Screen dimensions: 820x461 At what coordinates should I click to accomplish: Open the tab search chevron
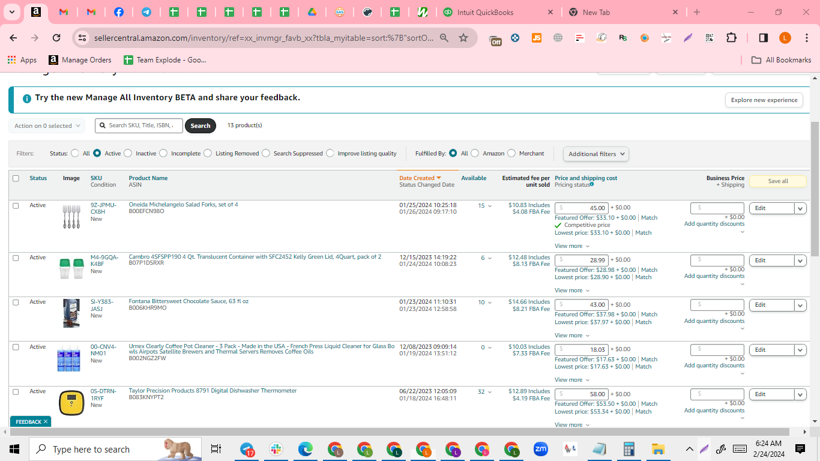coord(11,12)
